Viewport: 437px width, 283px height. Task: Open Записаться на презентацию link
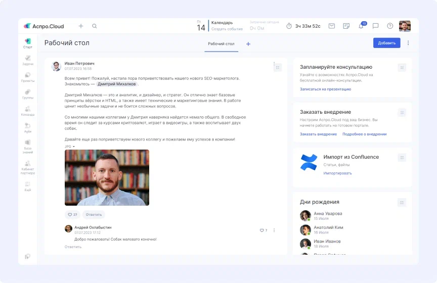[x=325, y=89]
